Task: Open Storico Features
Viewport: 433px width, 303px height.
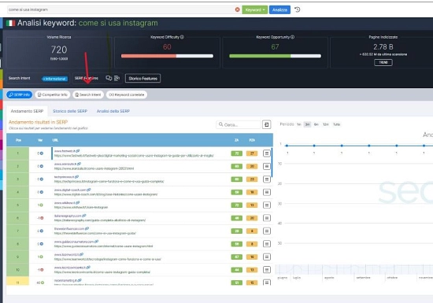Action: point(142,79)
